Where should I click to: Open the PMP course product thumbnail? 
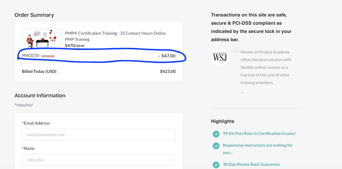pyautogui.click(x=41, y=39)
